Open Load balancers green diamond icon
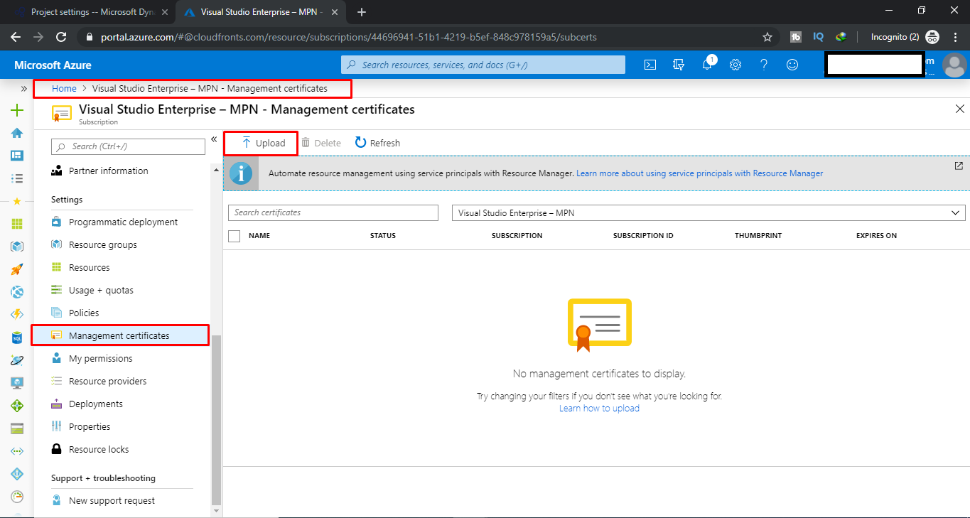 click(x=17, y=406)
